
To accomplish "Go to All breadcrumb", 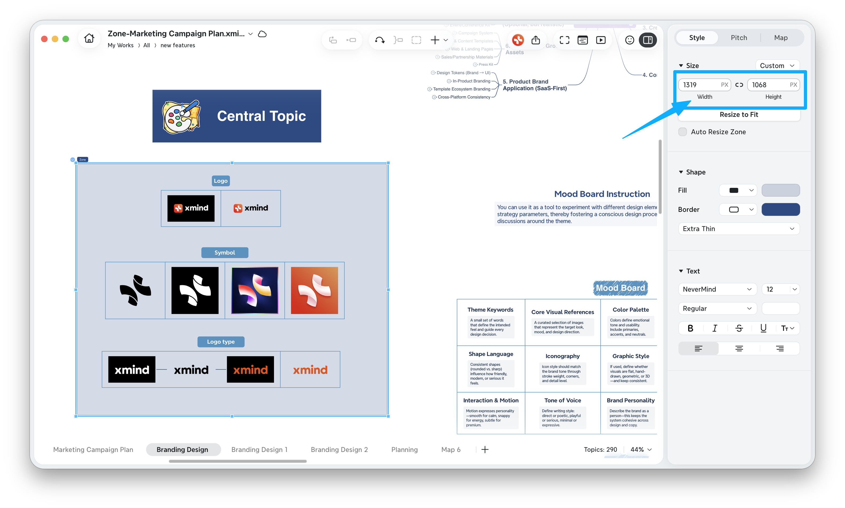I will [147, 45].
